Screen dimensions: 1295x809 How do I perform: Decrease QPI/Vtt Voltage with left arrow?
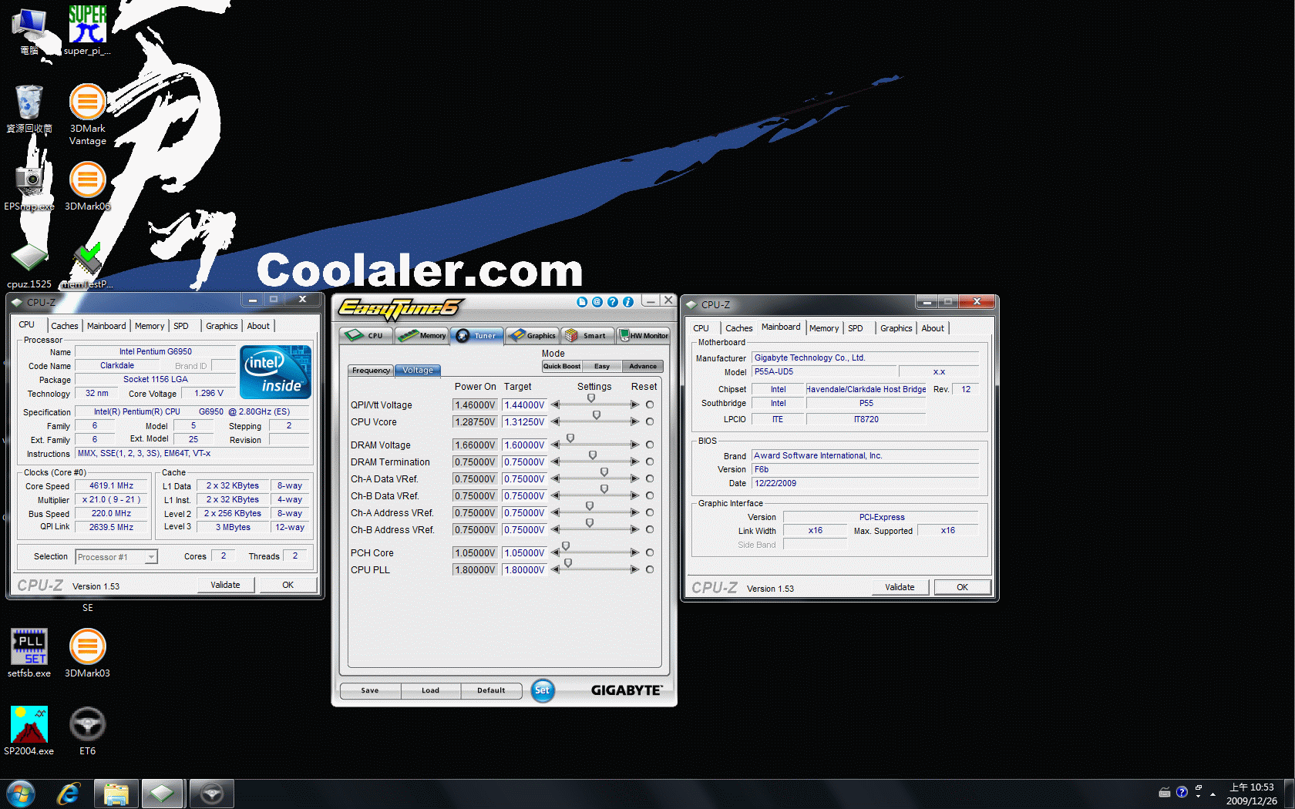point(555,404)
